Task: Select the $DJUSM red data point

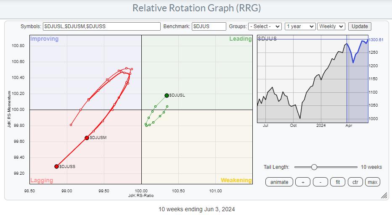Action: click(x=87, y=138)
